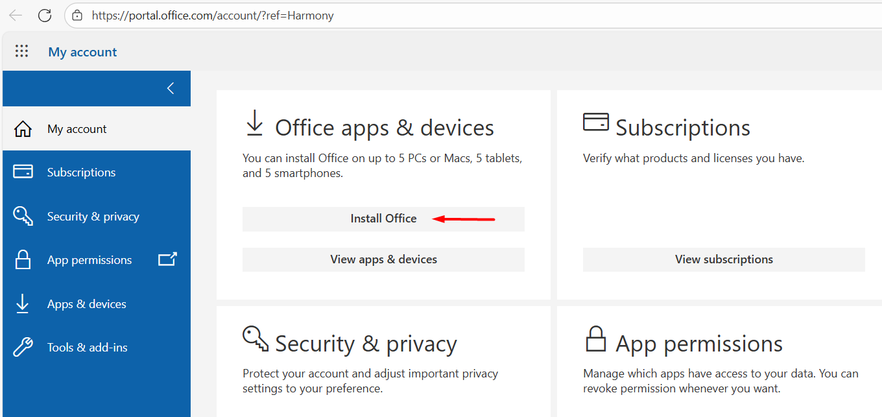Click the Tools & add-ins wrench icon
This screenshot has width=882, height=417.
(23, 348)
